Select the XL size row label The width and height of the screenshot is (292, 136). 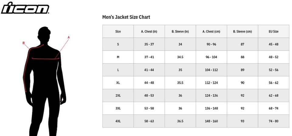[118, 83]
